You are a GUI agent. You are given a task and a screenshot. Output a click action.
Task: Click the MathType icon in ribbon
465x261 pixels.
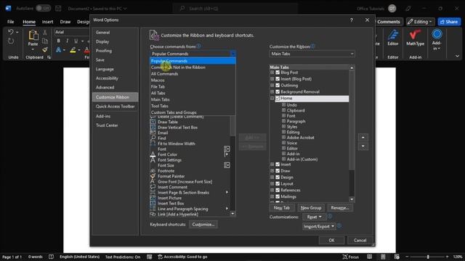[415, 35]
